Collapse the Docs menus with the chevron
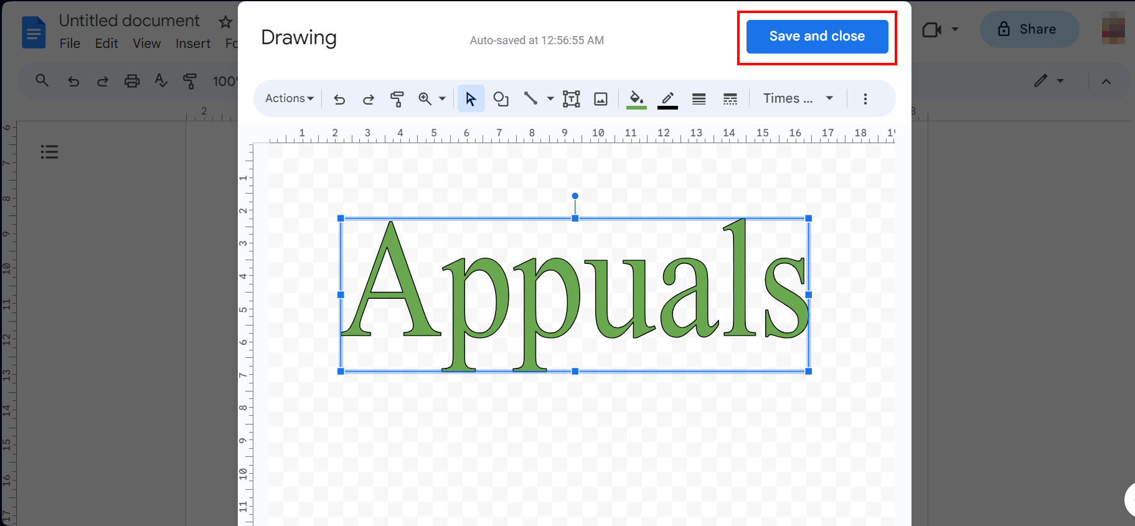This screenshot has height=526, width=1135. pos(1106,82)
